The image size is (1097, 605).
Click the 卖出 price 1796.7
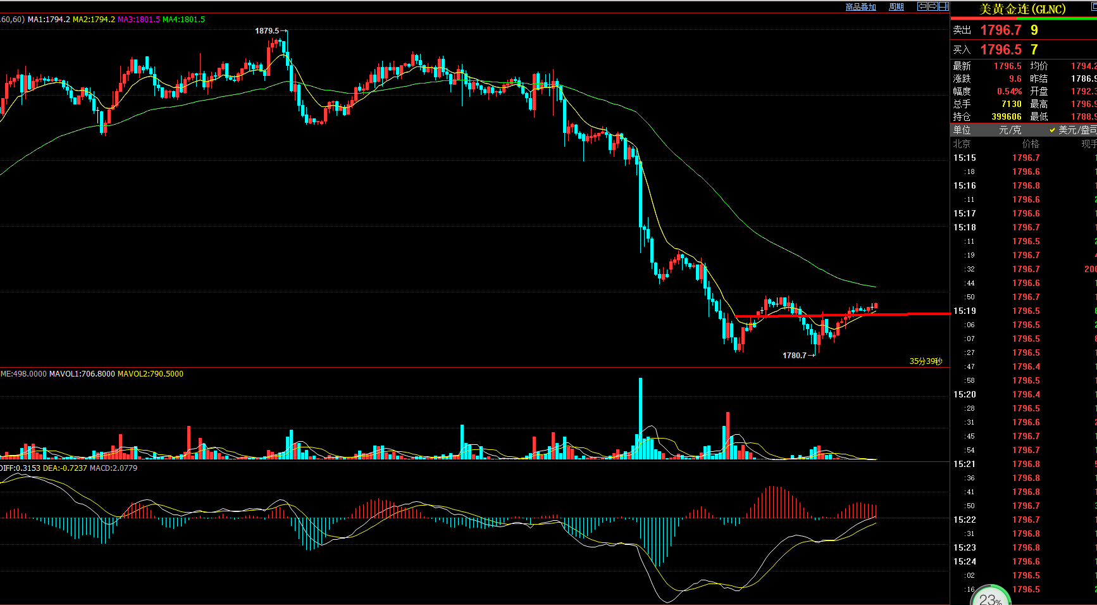pyautogui.click(x=1001, y=30)
